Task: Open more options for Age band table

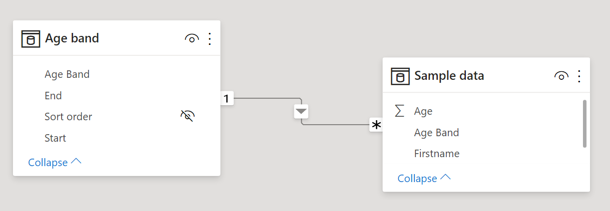Action: 210,38
